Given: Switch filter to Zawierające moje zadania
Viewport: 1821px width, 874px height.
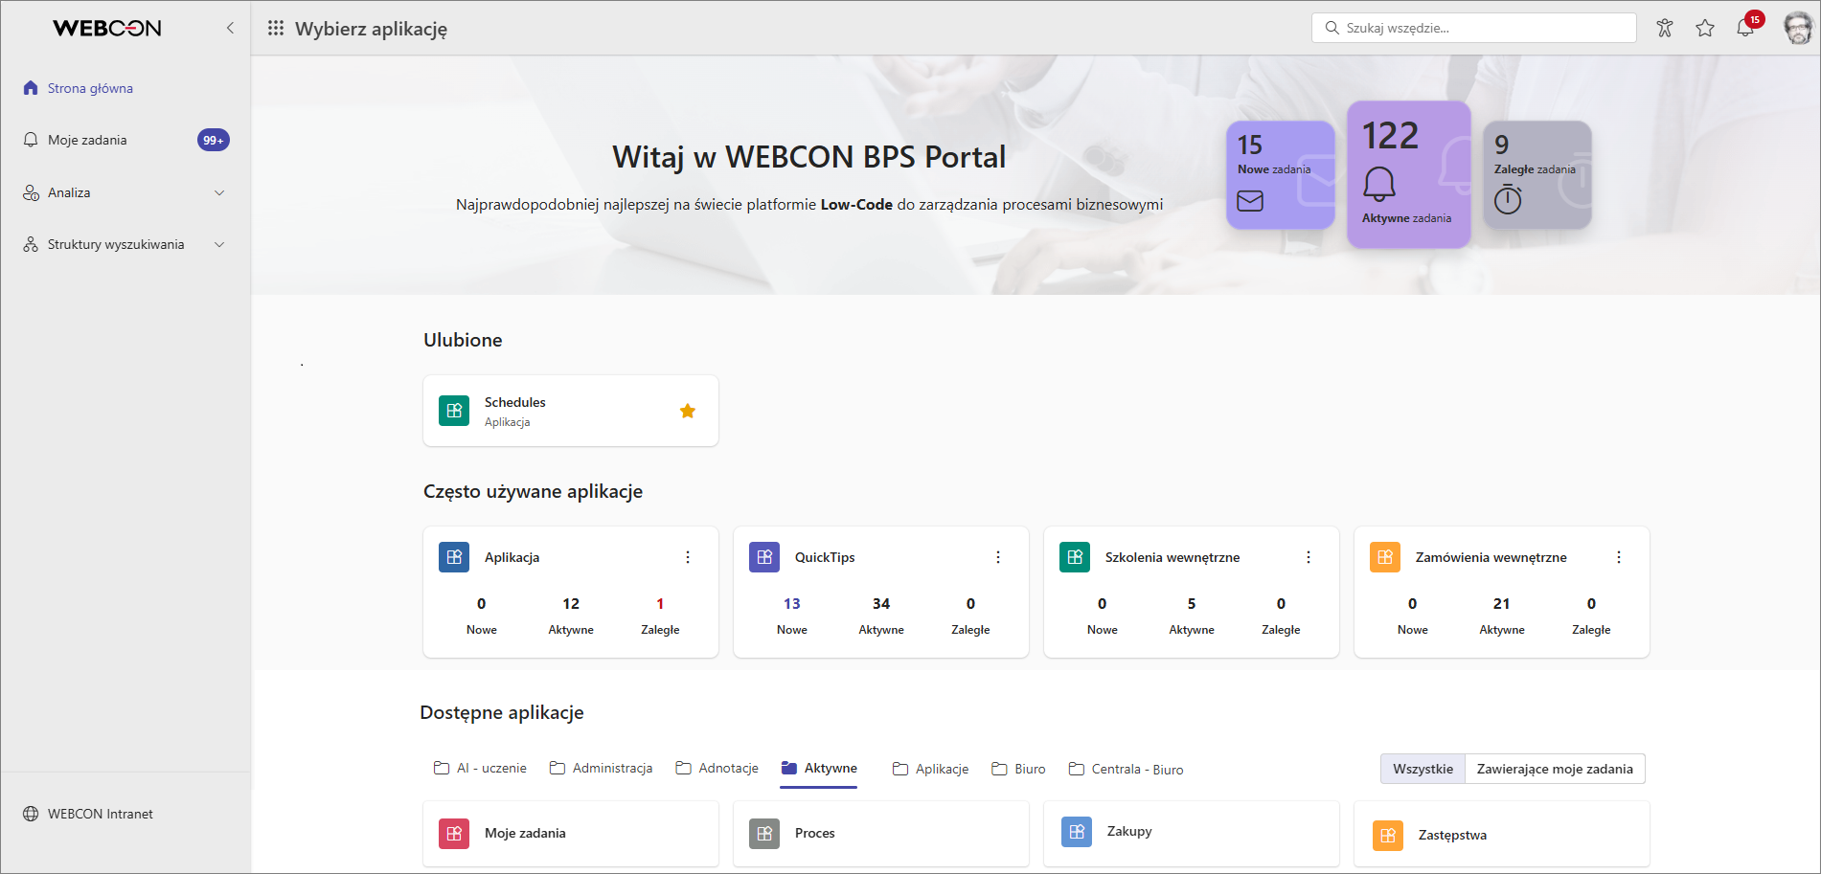Looking at the screenshot, I should click(x=1555, y=769).
